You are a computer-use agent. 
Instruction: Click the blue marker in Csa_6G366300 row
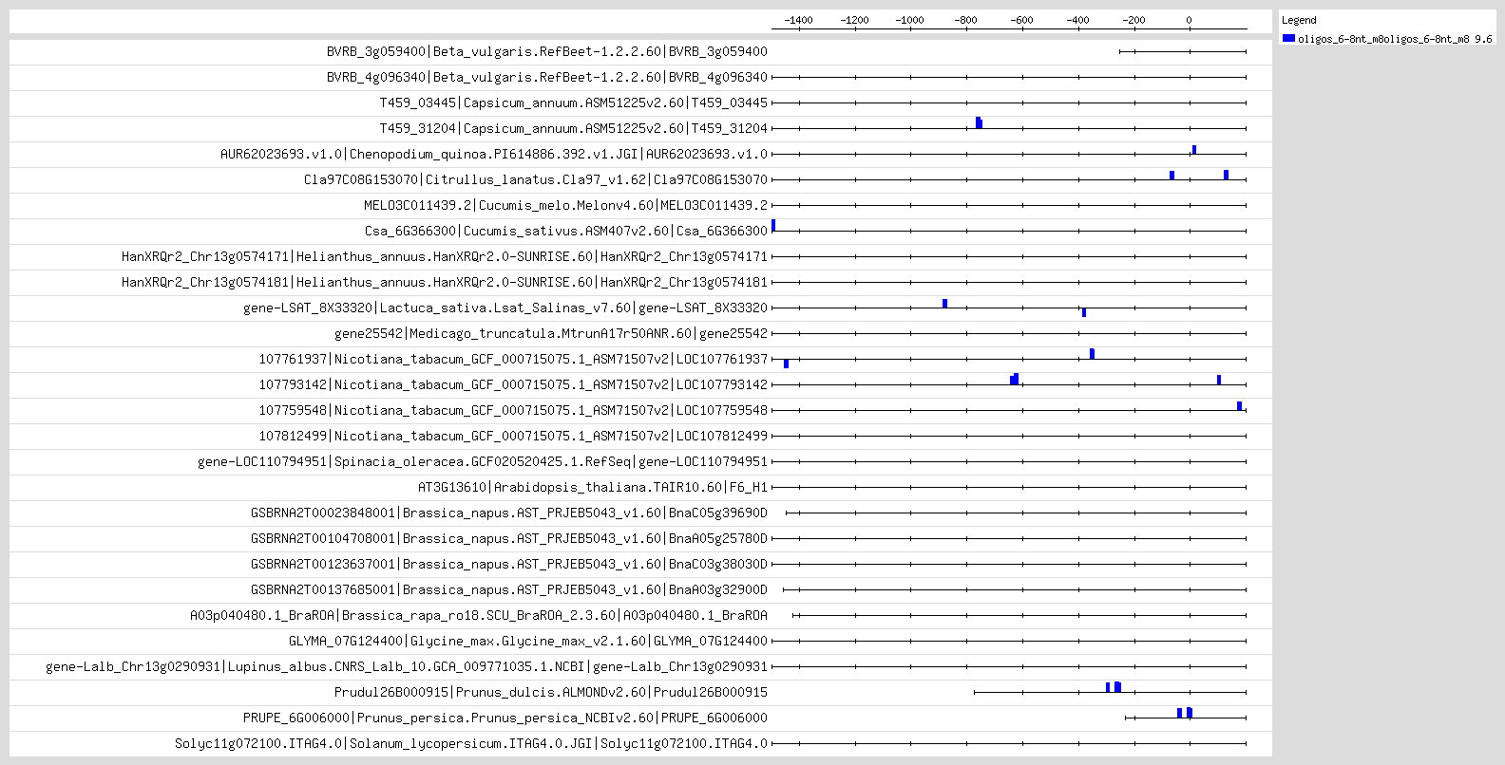773,225
